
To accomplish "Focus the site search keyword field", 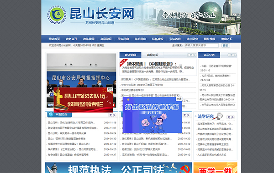I will click(x=201, y=45).
